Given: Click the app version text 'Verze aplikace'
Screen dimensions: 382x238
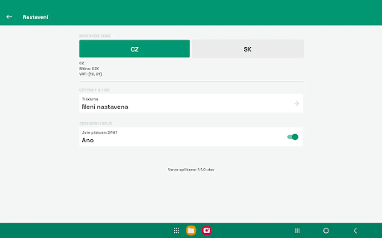Looking at the screenshot, I should point(191,170).
